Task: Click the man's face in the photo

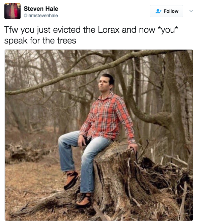Action: [104, 85]
